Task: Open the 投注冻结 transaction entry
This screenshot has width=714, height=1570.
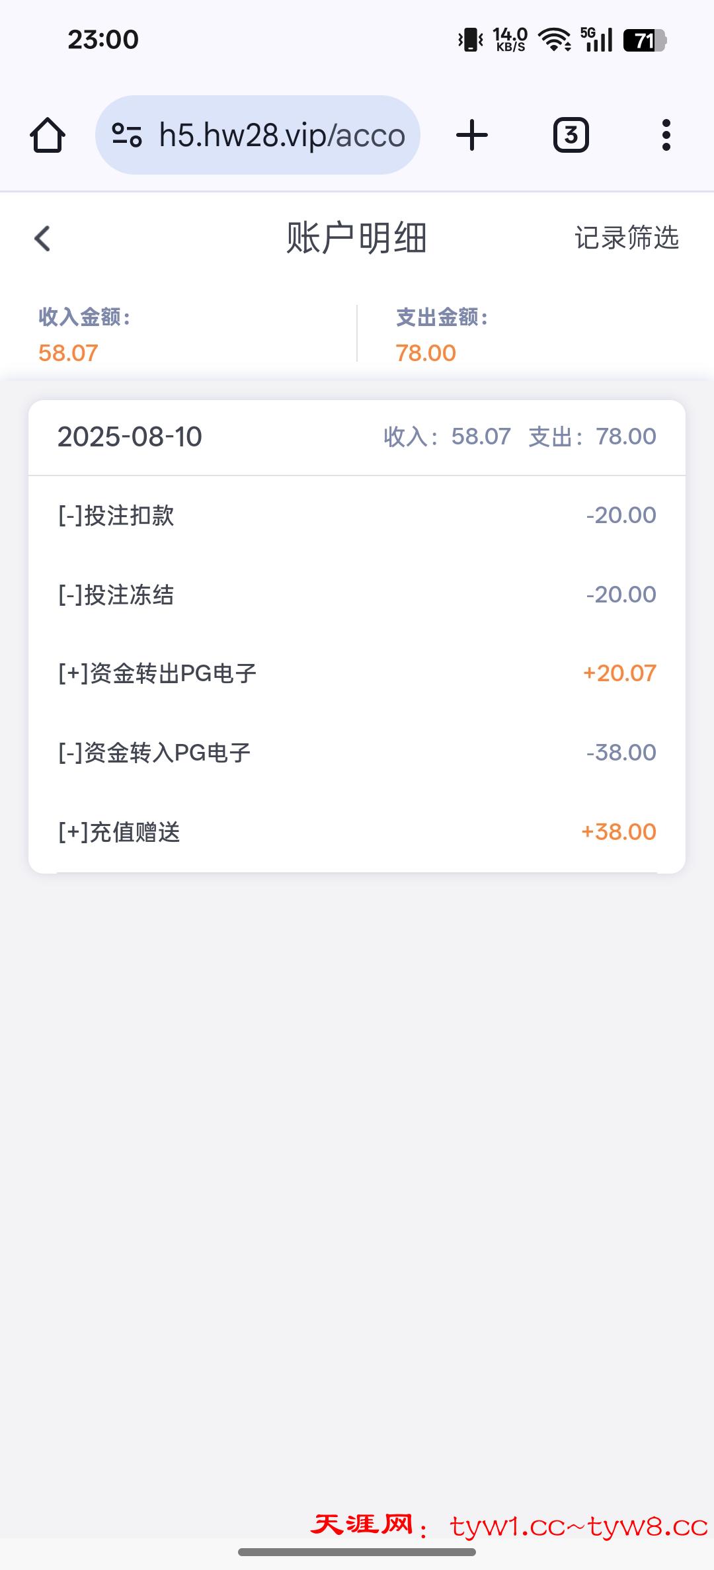Action: coord(357,595)
